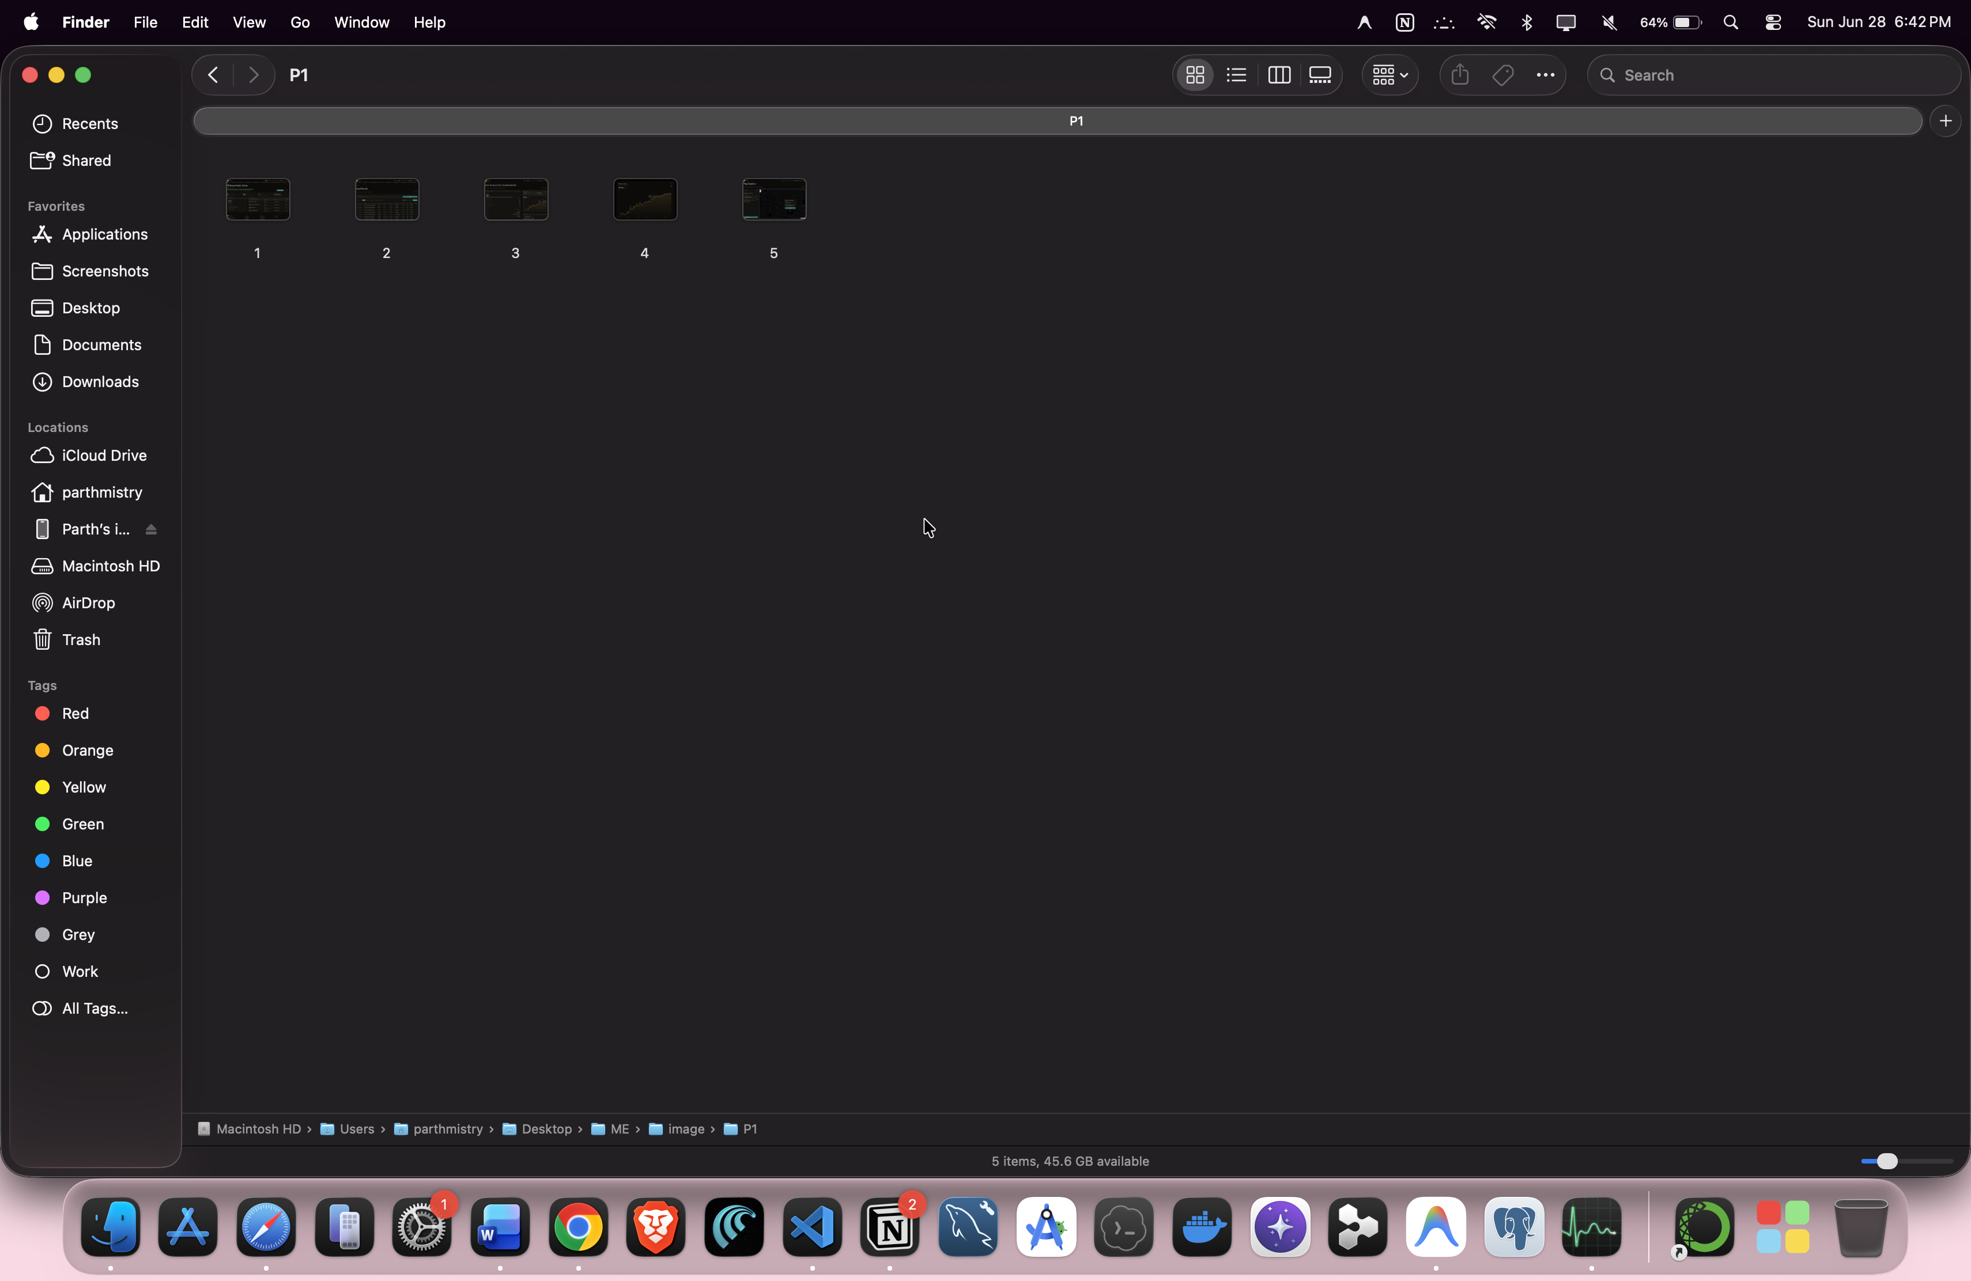Image resolution: width=1971 pixels, height=1281 pixels.
Task: Open Downloads in sidebar
Action: coord(100,381)
